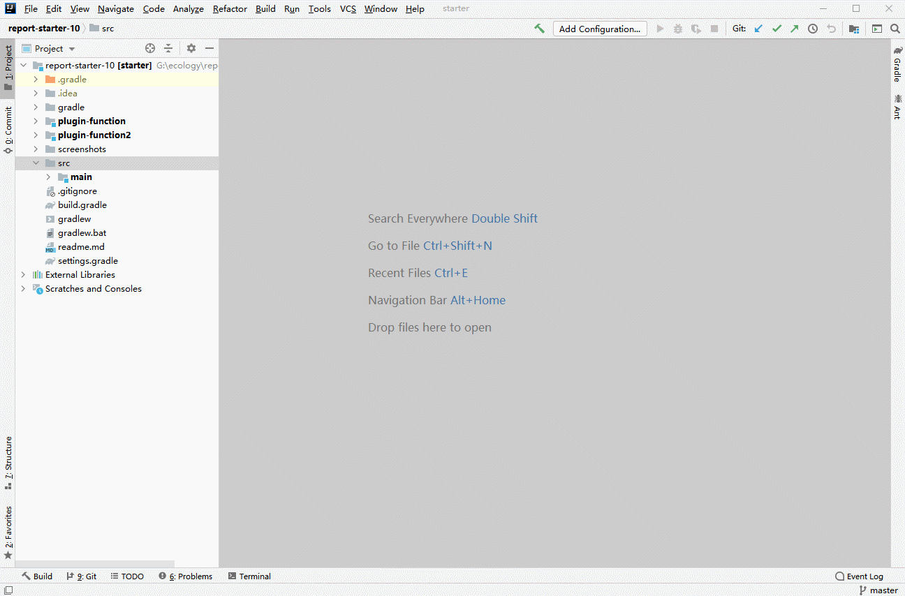Click Search Everywhere magnifier icon
The image size is (905, 596).
(895, 29)
